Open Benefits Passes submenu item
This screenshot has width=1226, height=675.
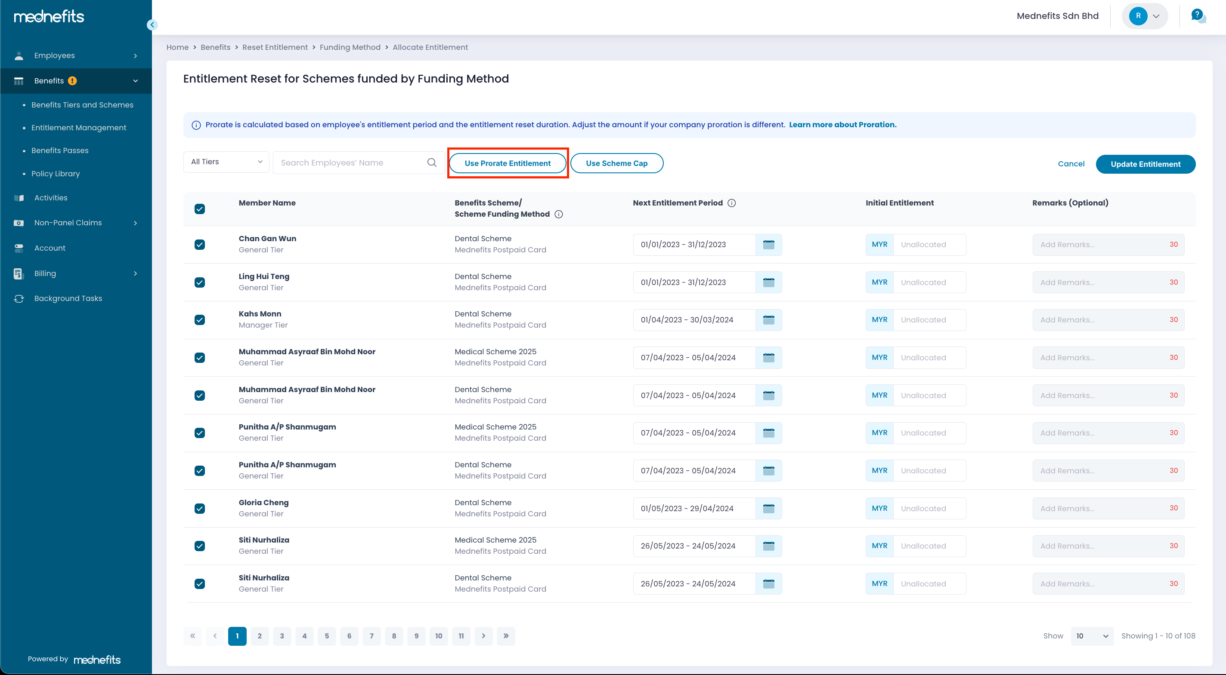[x=60, y=150]
